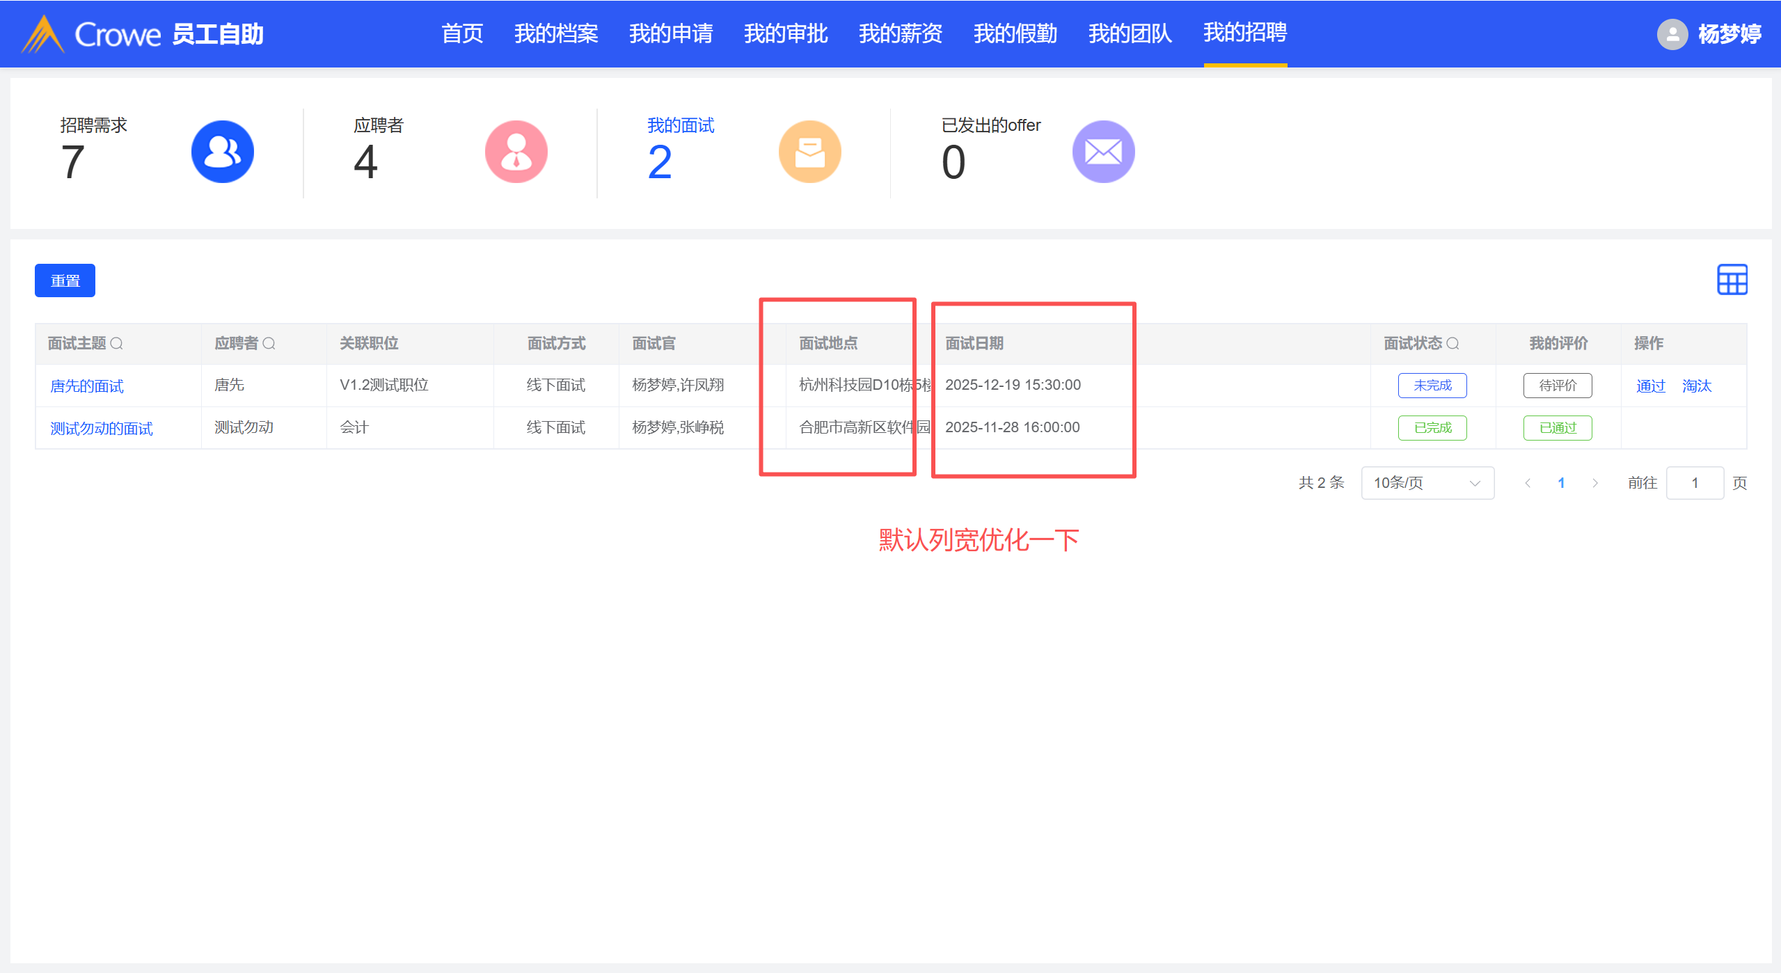1781x973 pixels.
Task: Click 淘汰 action for 唐先's interview
Action: [x=1696, y=386]
